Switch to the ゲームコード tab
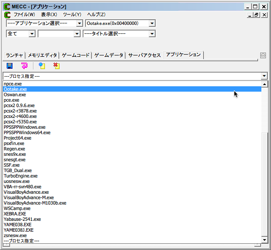This screenshot has height=250, width=271. click(x=75, y=55)
